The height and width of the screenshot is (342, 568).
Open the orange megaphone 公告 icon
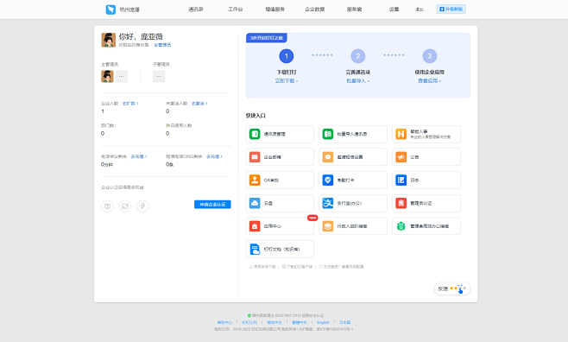pyautogui.click(x=401, y=157)
